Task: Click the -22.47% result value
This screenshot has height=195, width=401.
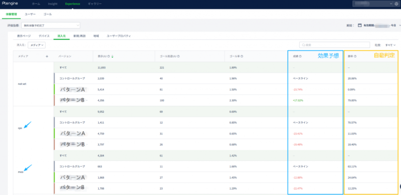Action: click(298, 188)
